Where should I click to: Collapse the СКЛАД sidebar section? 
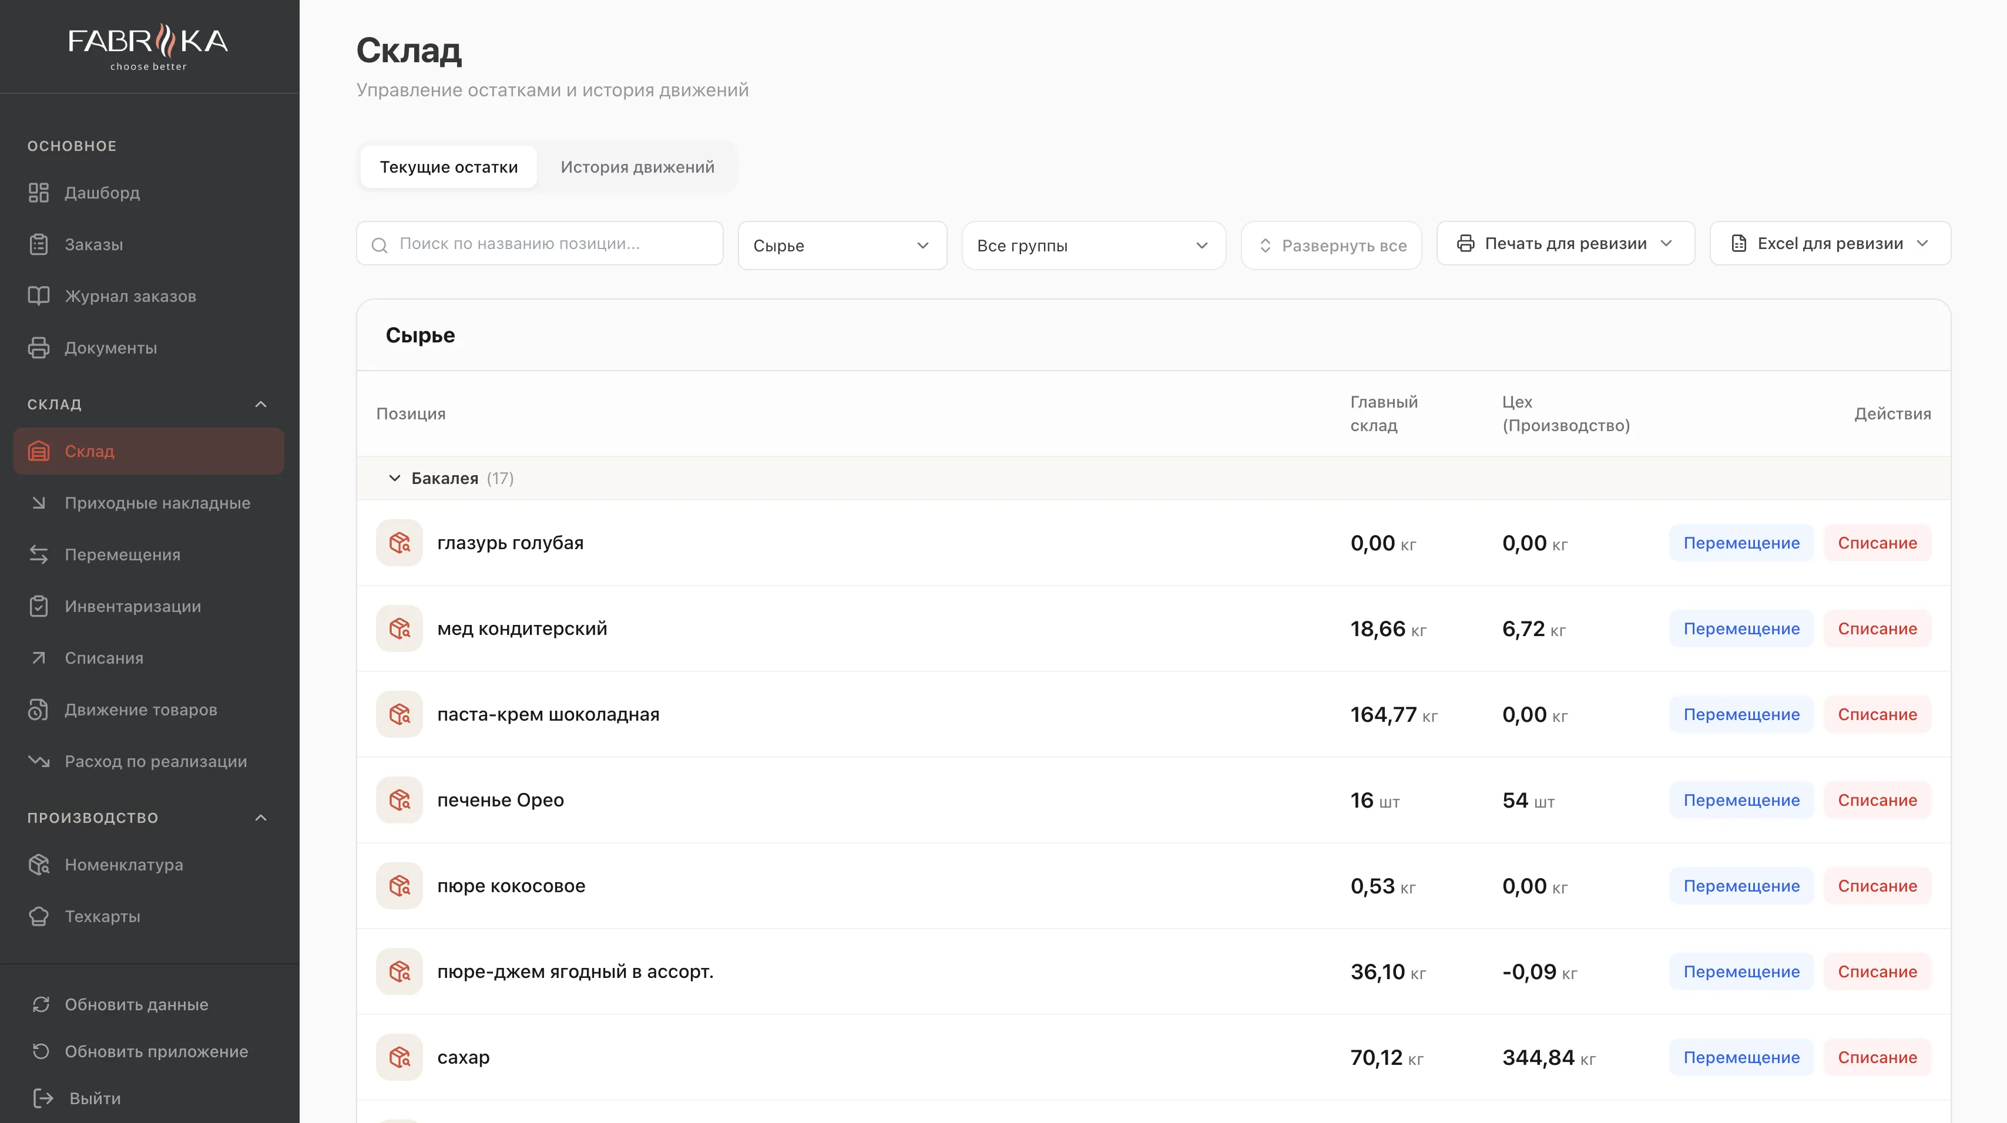point(261,404)
